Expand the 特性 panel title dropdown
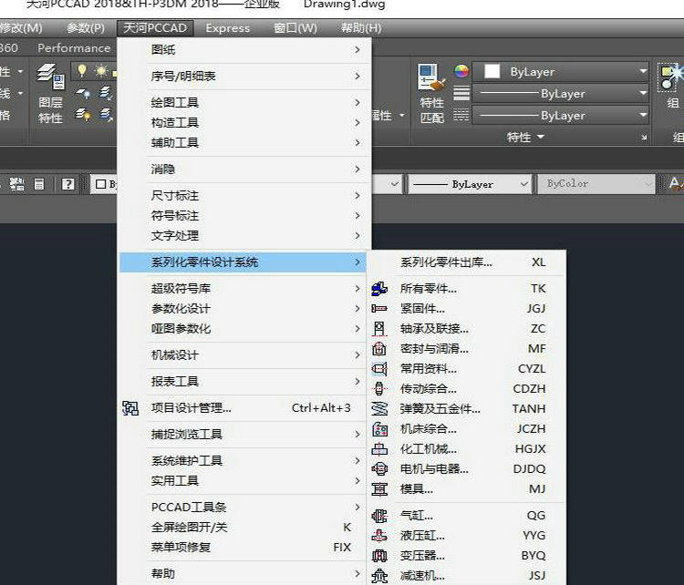Image resolution: width=684 pixels, height=585 pixels. (x=525, y=137)
